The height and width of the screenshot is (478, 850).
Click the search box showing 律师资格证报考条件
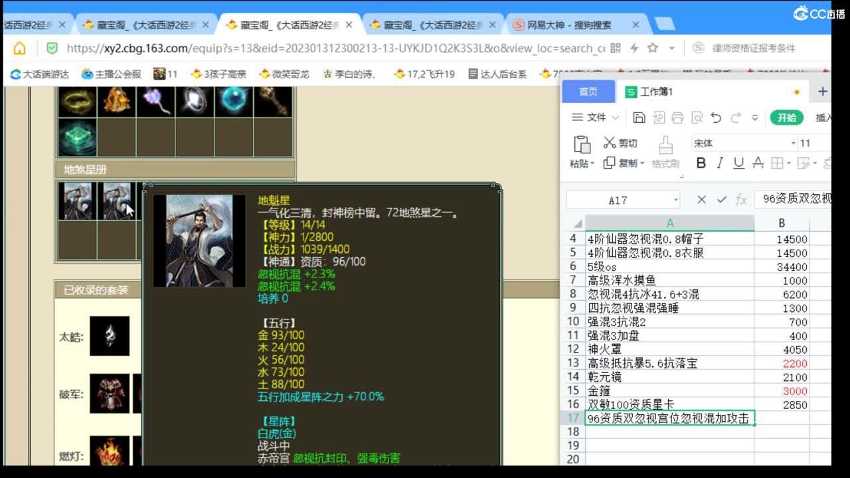754,48
